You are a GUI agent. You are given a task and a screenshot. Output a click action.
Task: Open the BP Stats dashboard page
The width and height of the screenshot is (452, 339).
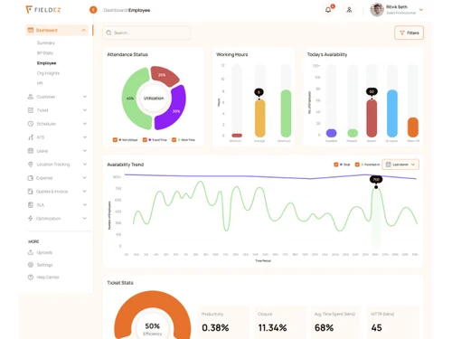(45, 53)
